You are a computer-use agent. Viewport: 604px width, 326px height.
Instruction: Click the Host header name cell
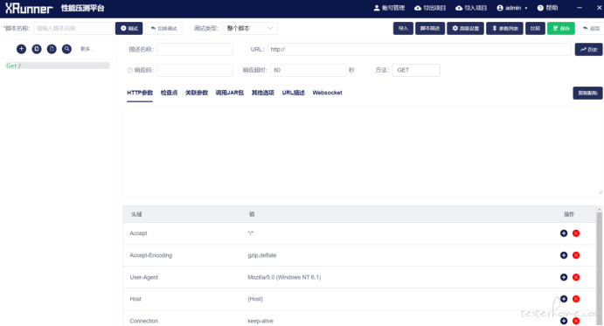(135, 299)
